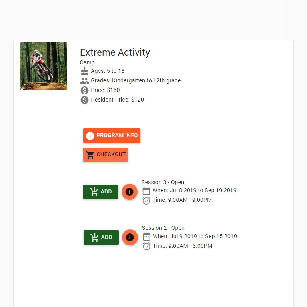Click the dollar icon beside Price: $160
307x307 pixels.
85,90
